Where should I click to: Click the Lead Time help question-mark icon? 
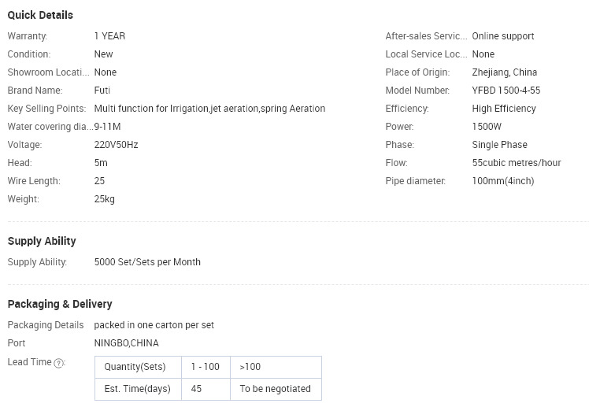(x=58, y=363)
